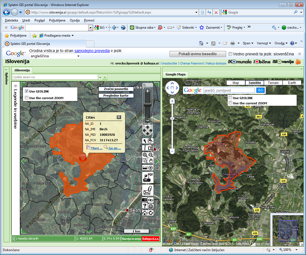Switch Google Maps to Earth view

(292, 83)
